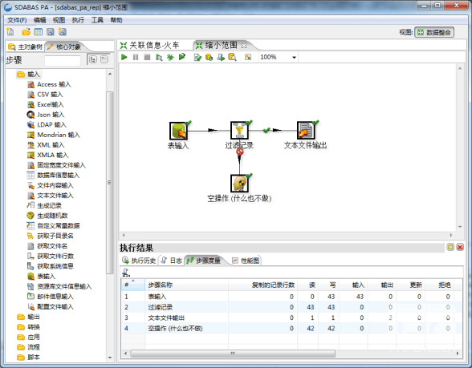Run the transformation with the green play icon

point(124,57)
